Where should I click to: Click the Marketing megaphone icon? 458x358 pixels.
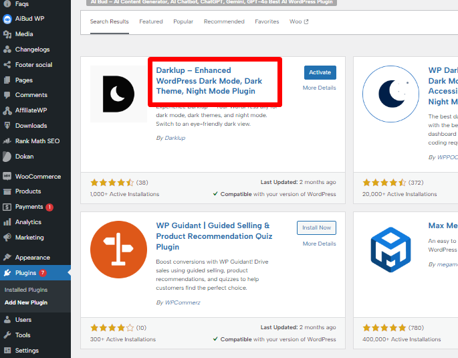click(7, 238)
